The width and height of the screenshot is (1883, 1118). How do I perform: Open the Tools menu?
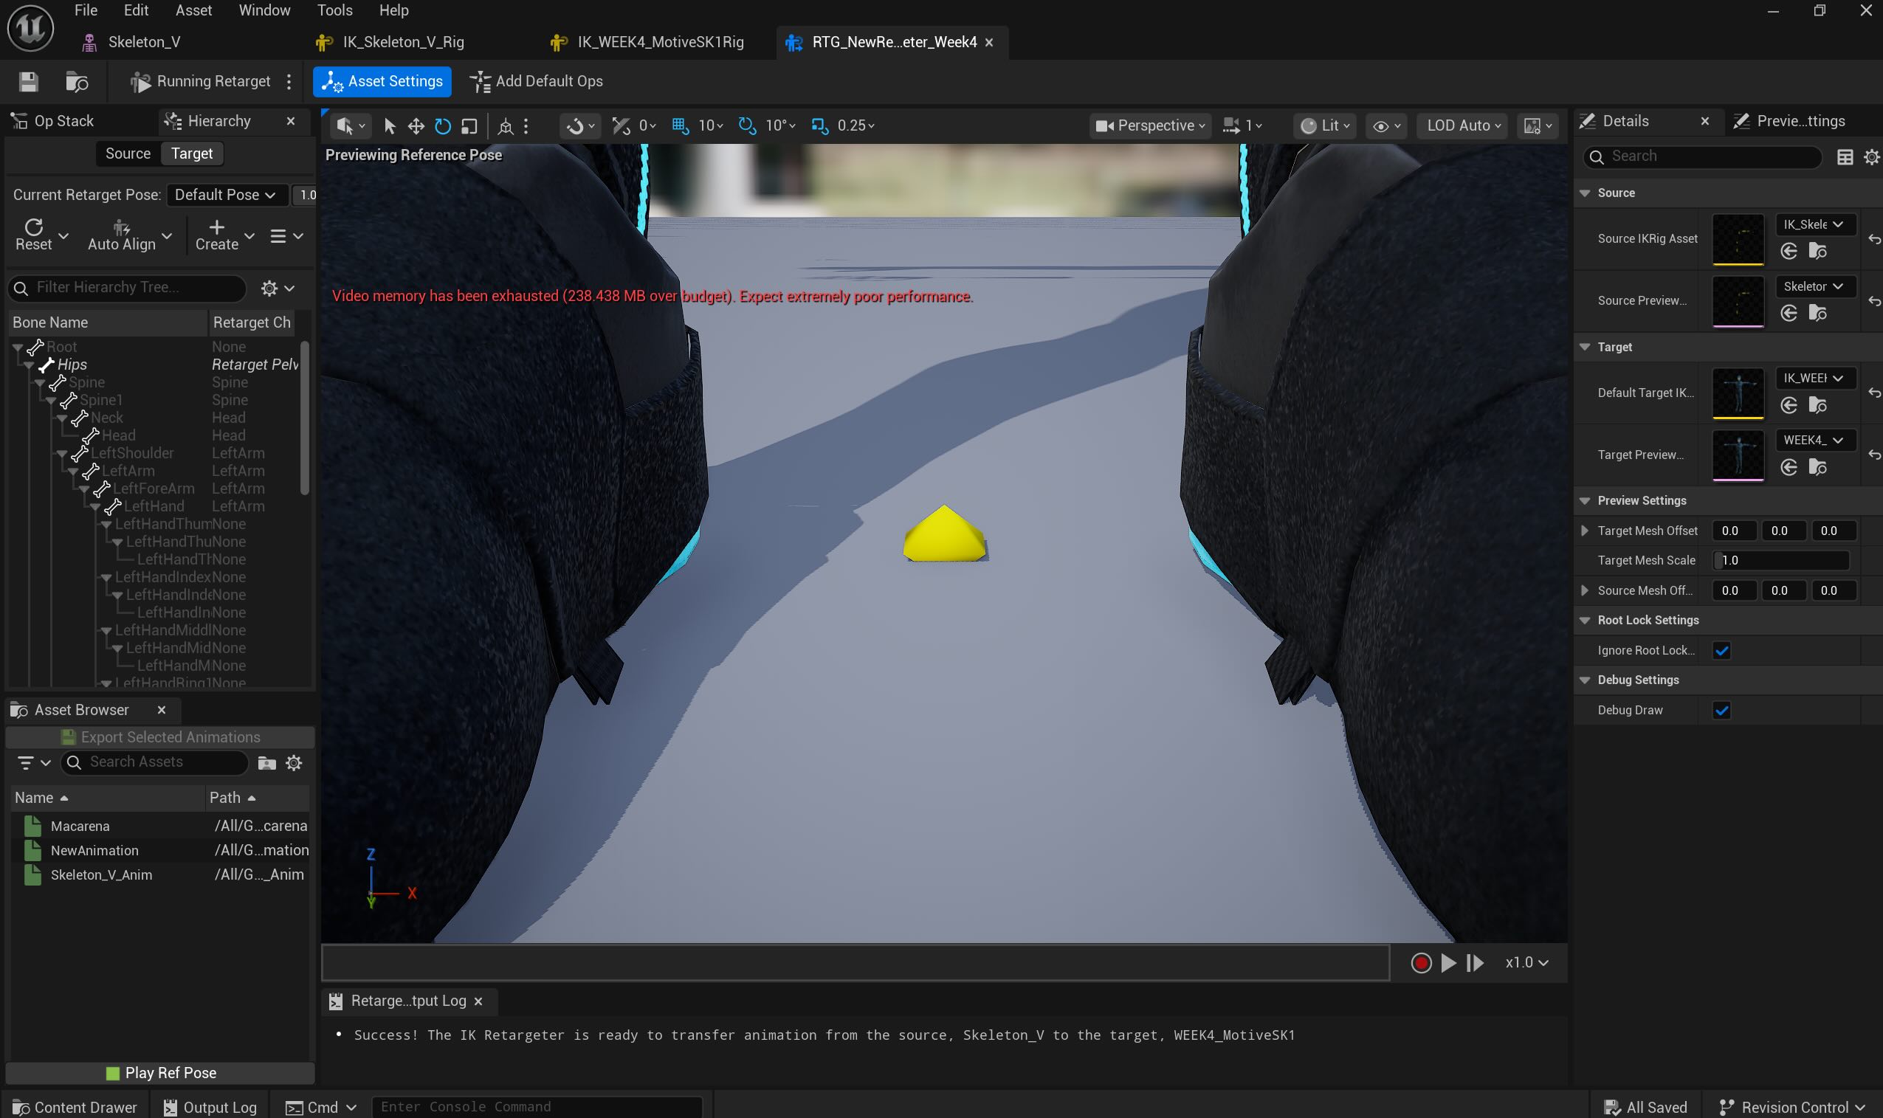[x=334, y=10]
